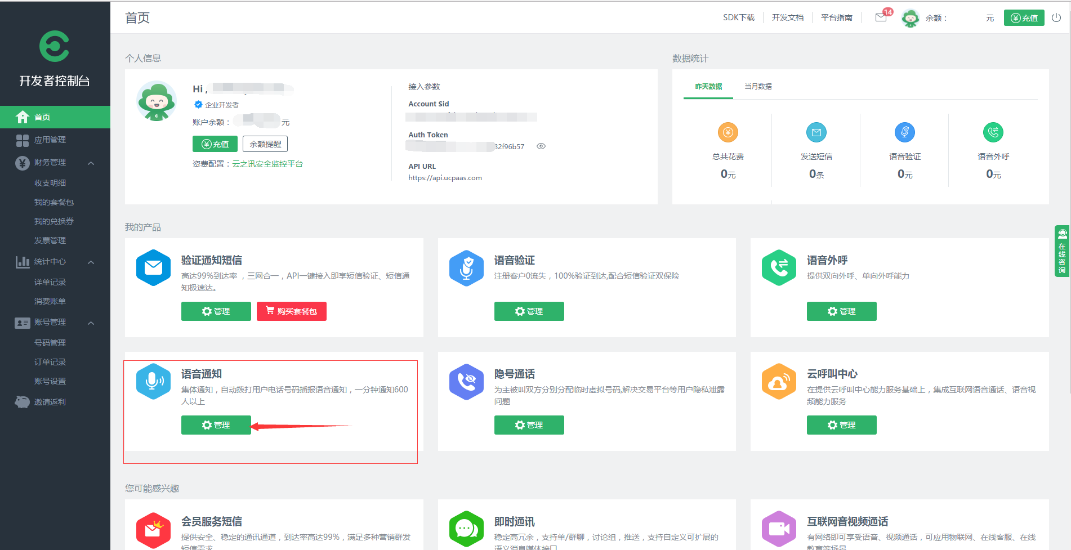Click the 云呼叫中心 orange cloud icon
The height and width of the screenshot is (550, 1071).
(x=779, y=382)
